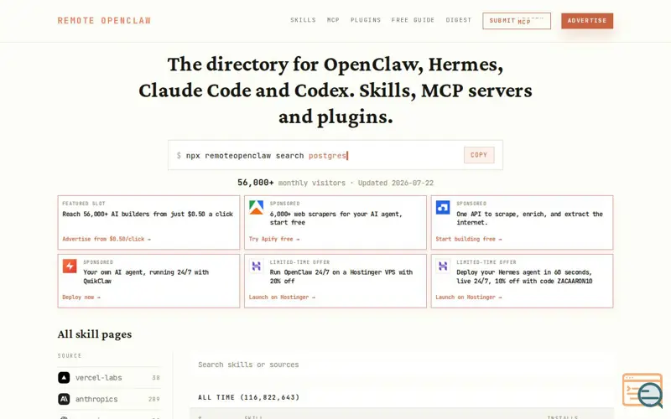
Task: Click the Advertise button
Action: pyautogui.click(x=587, y=20)
